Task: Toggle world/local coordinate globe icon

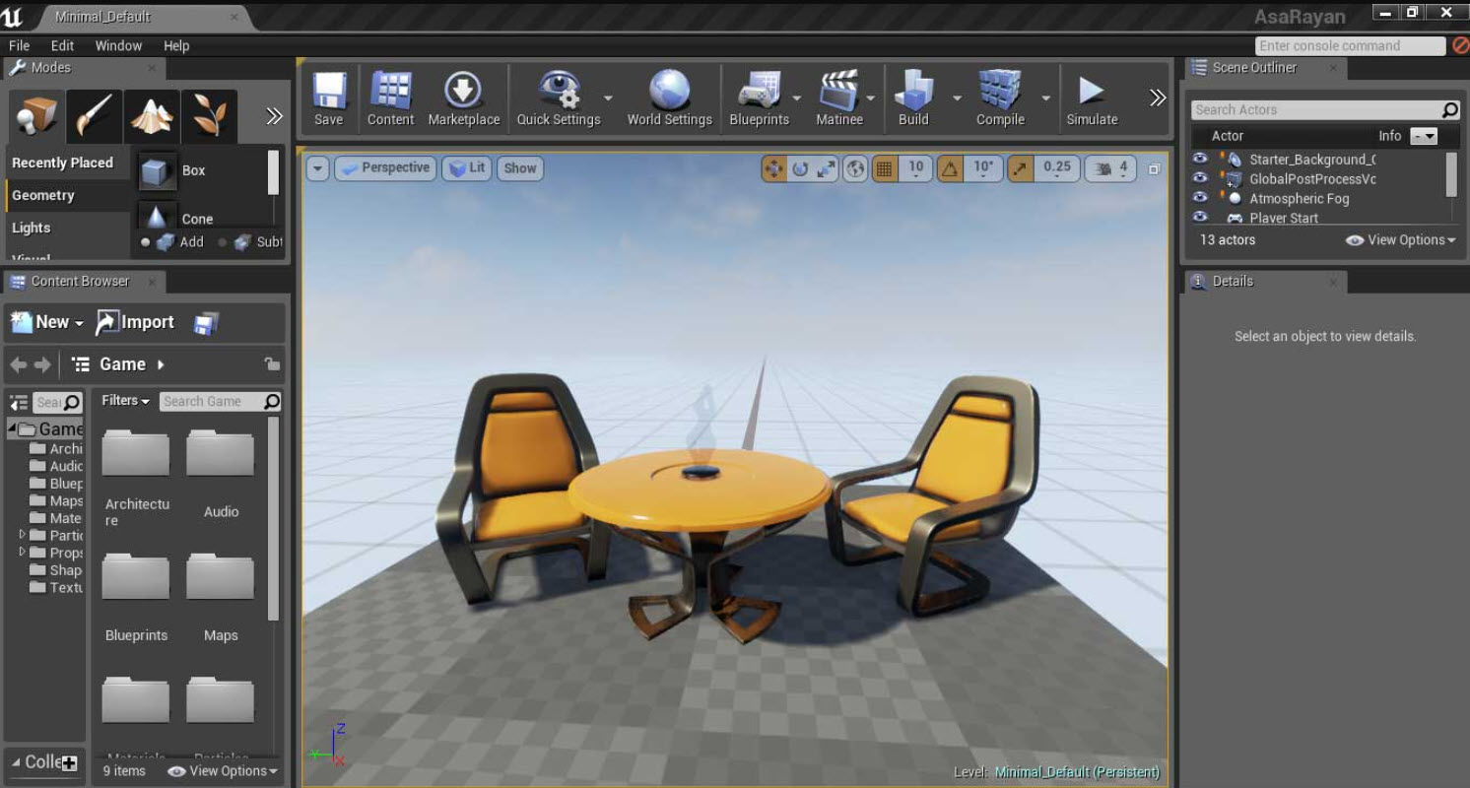Action: point(855,168)
